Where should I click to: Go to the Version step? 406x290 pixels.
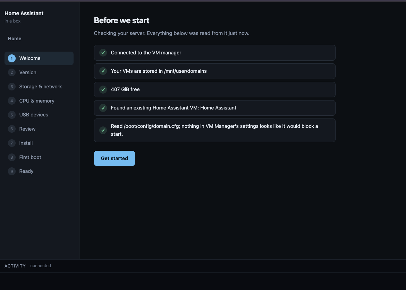(x=39, y=72)
